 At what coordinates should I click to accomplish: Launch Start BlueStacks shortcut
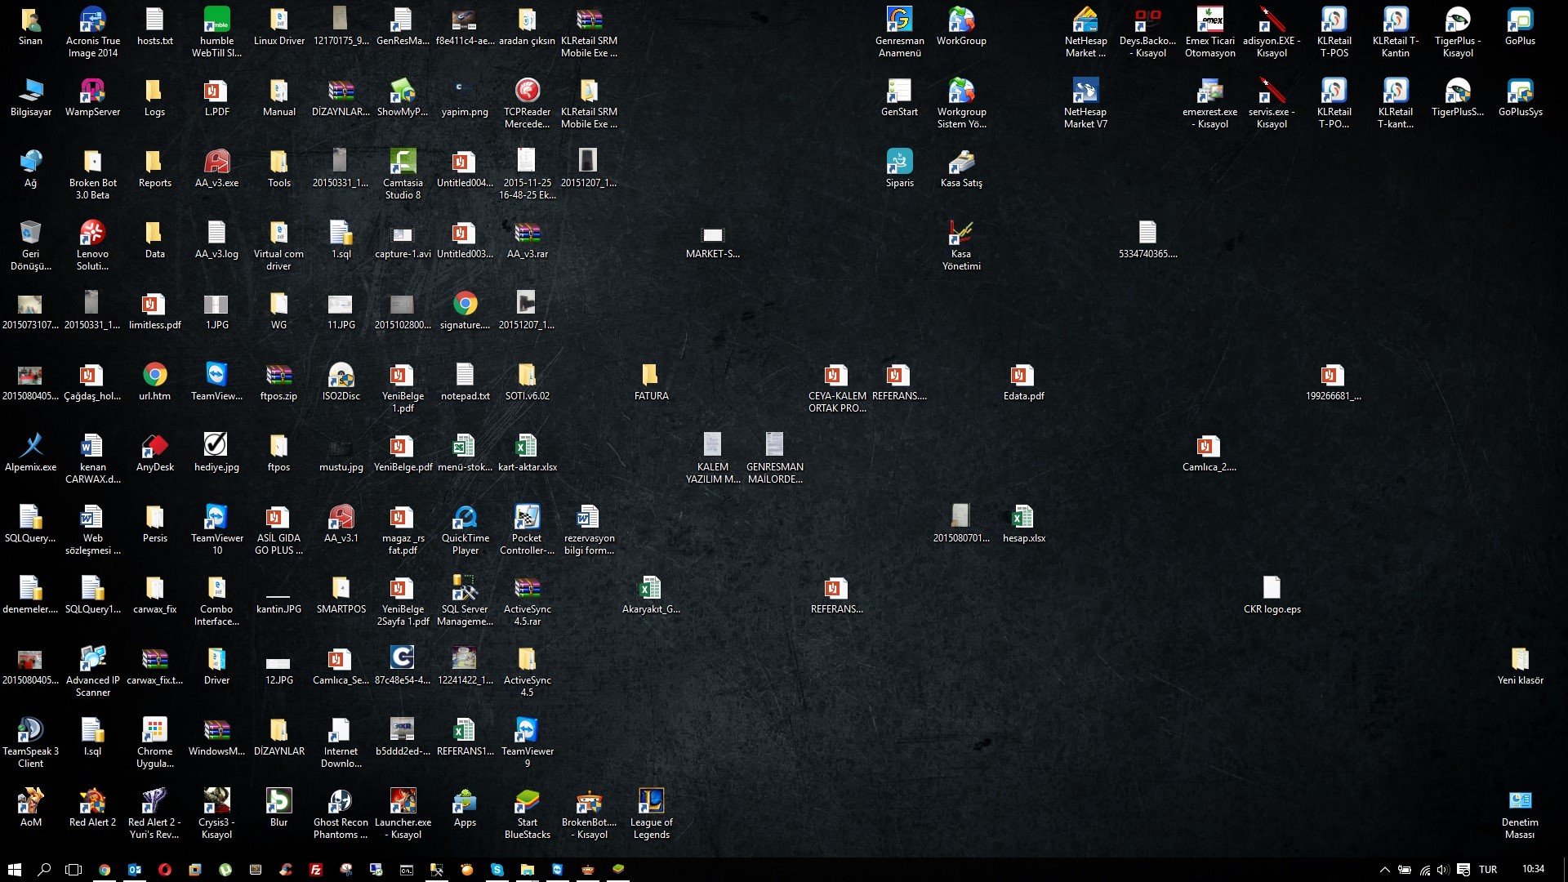pos(527,813)
